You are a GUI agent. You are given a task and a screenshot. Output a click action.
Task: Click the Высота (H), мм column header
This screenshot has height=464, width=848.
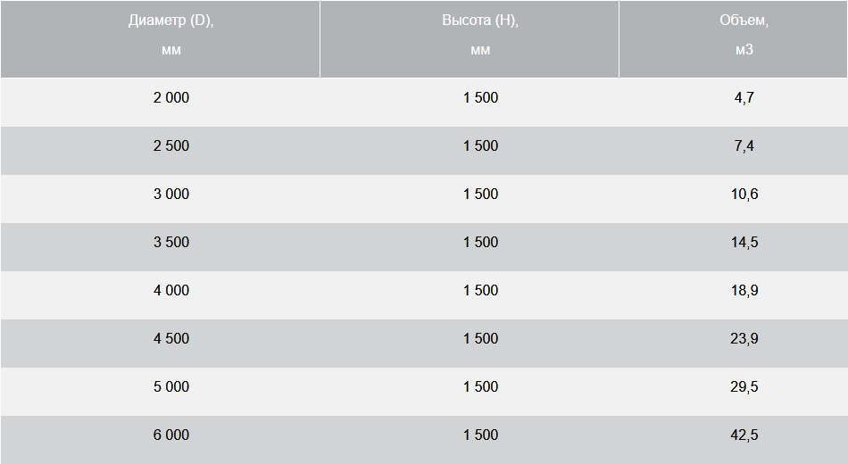point(470,39)
